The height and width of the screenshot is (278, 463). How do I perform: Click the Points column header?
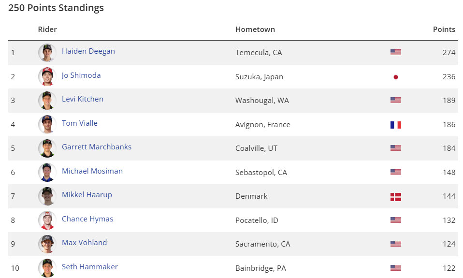pyautogui.click(x=444, y=29)
